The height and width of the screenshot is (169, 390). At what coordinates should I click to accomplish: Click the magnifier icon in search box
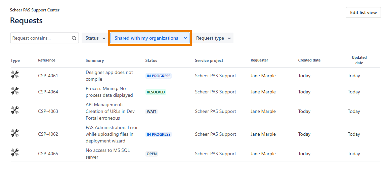[x=74, y=38]
